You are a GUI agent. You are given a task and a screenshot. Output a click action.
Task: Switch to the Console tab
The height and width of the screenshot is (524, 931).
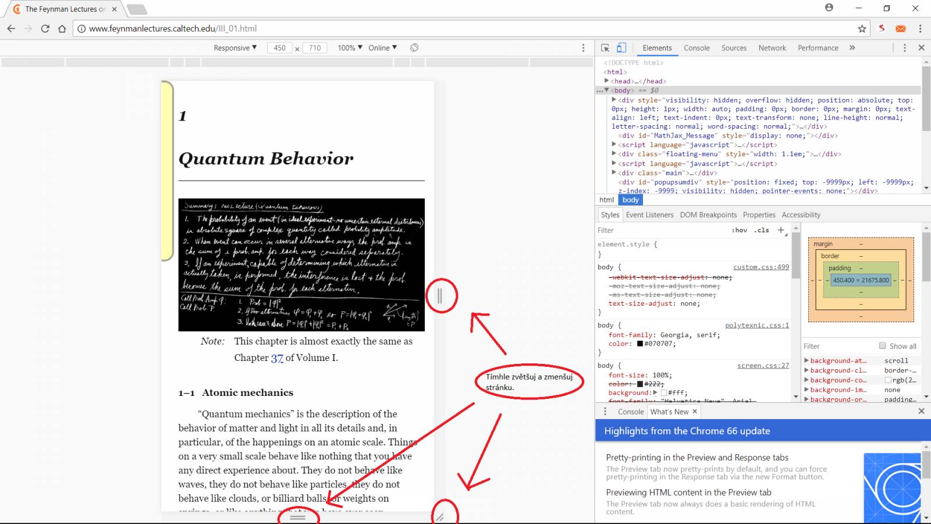click(x=697, y=48)
